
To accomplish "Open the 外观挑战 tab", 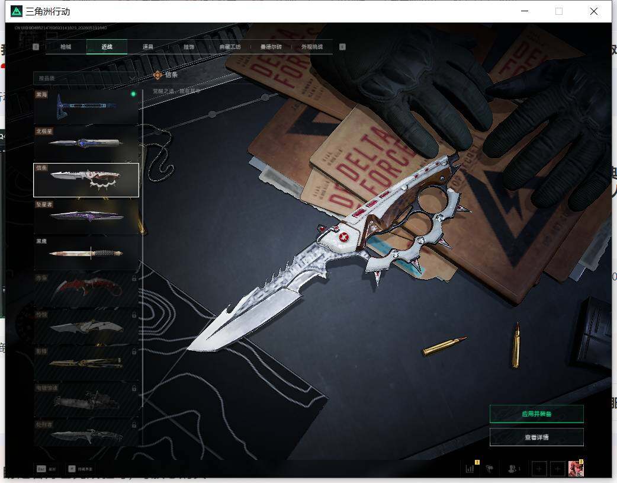I will [312, 47].
